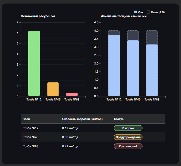Select the blue thickness bar for Труба №12
Screen dimensions: 181x166
coord(114,65)
